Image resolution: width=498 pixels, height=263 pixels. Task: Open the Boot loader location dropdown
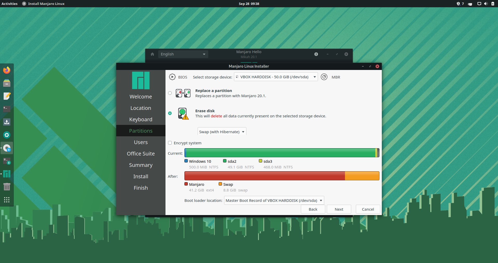click(274, 200)
